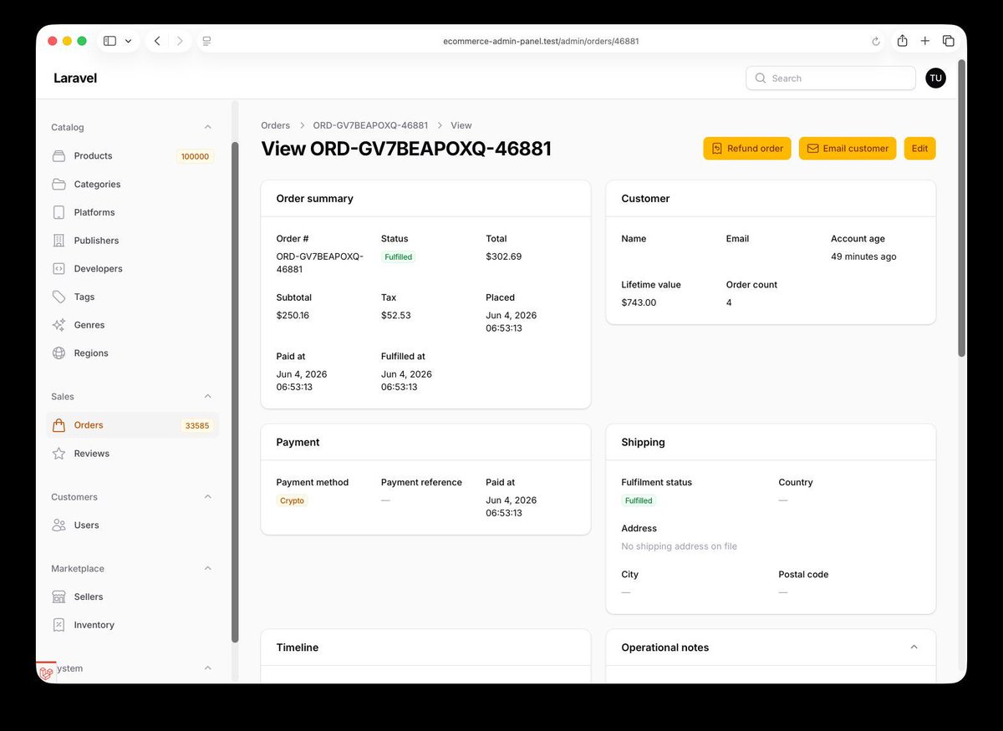Click the refund icon in Refund order button
1003x731 pixels.
tap(717, 149)
